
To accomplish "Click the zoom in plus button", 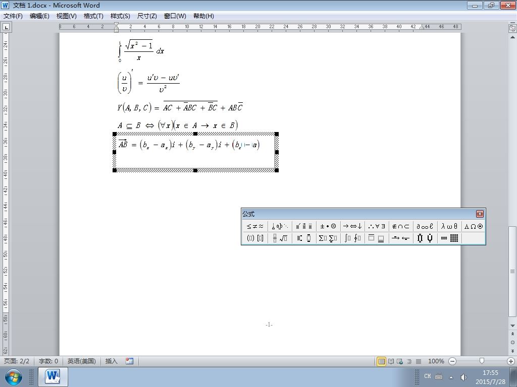I will coord(511,361).
